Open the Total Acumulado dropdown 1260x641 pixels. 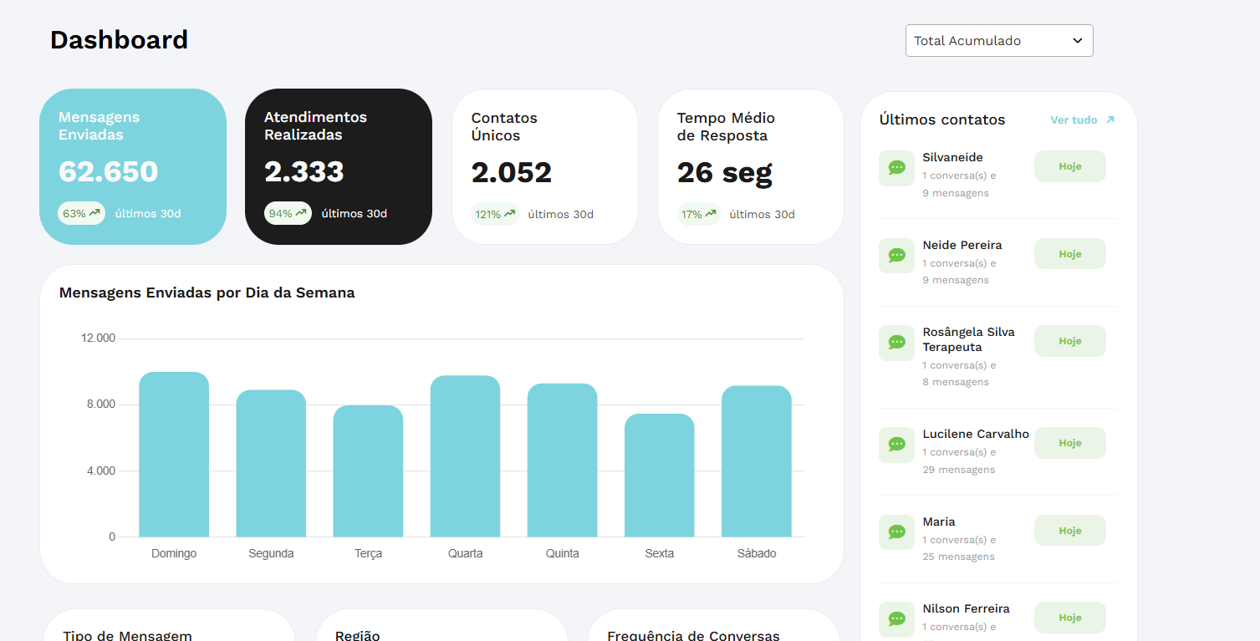click(x=999, y=41)
